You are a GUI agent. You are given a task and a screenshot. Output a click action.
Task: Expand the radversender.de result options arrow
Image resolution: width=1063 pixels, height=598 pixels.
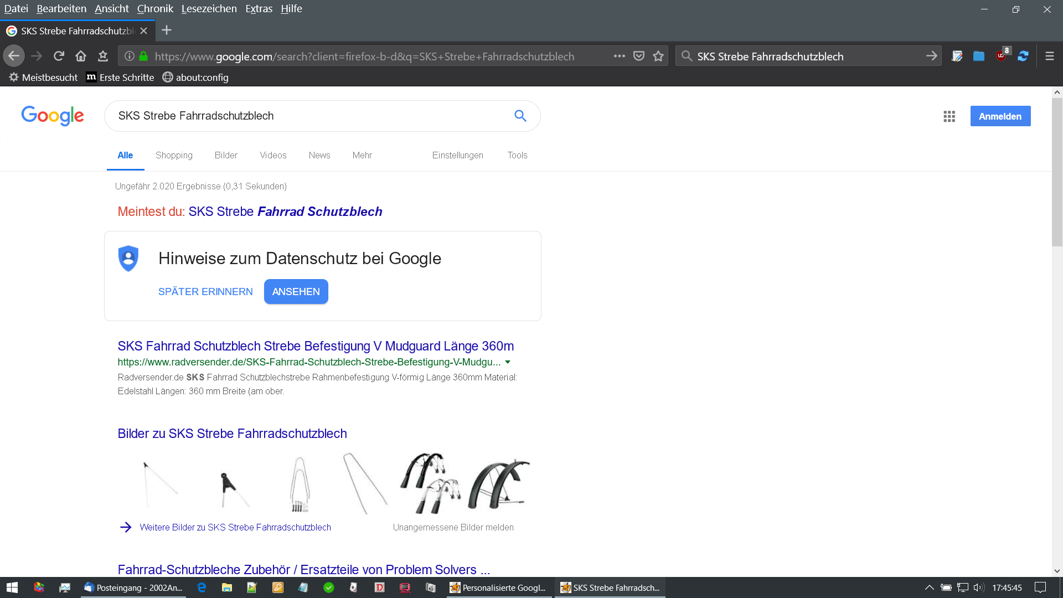coord(508,362)
